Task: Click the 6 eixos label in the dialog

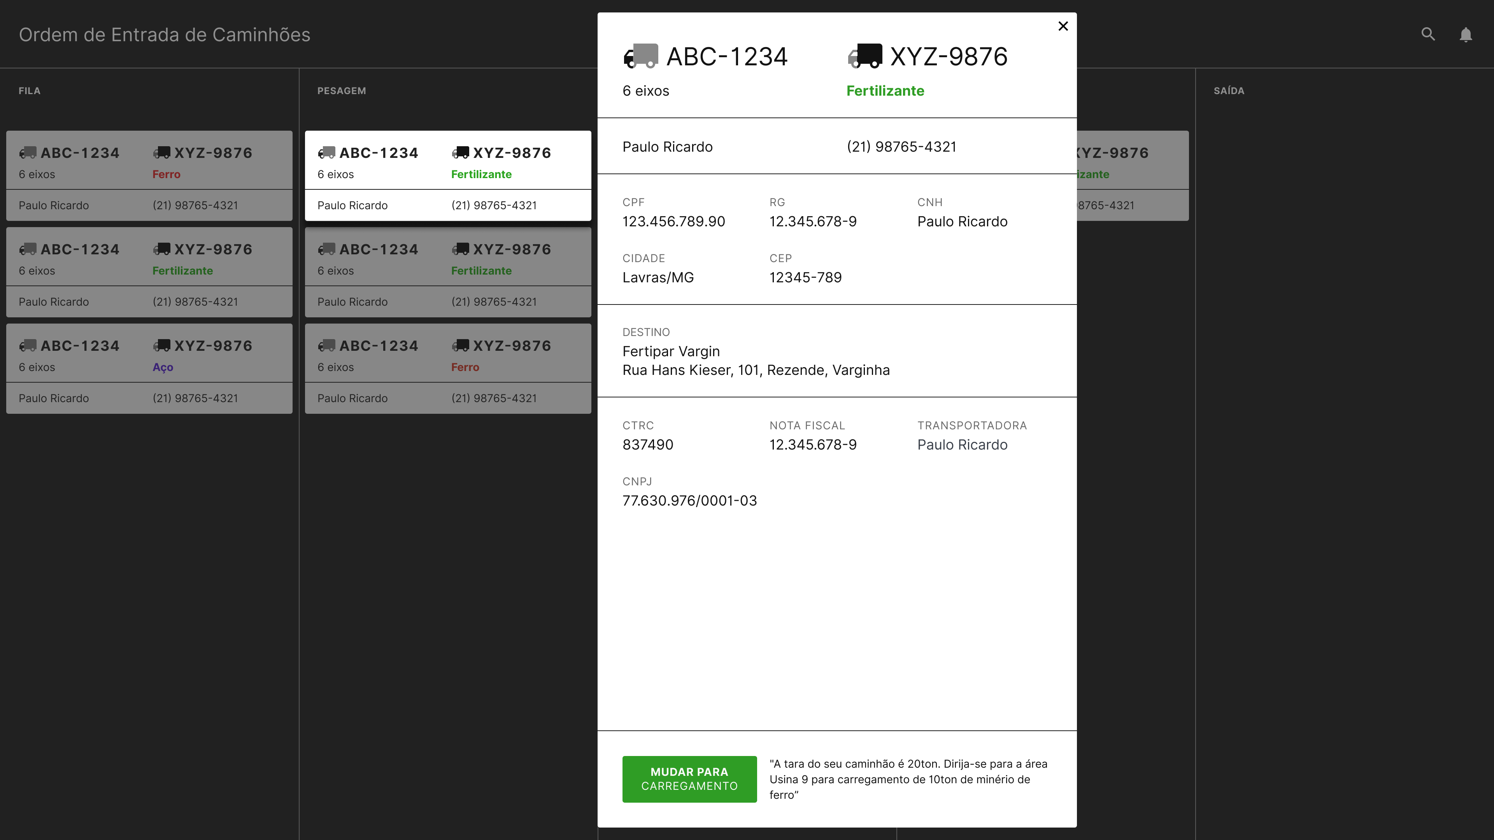Action: coord(645,91)
